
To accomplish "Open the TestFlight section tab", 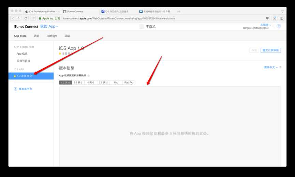I will [x=52, y=36].
